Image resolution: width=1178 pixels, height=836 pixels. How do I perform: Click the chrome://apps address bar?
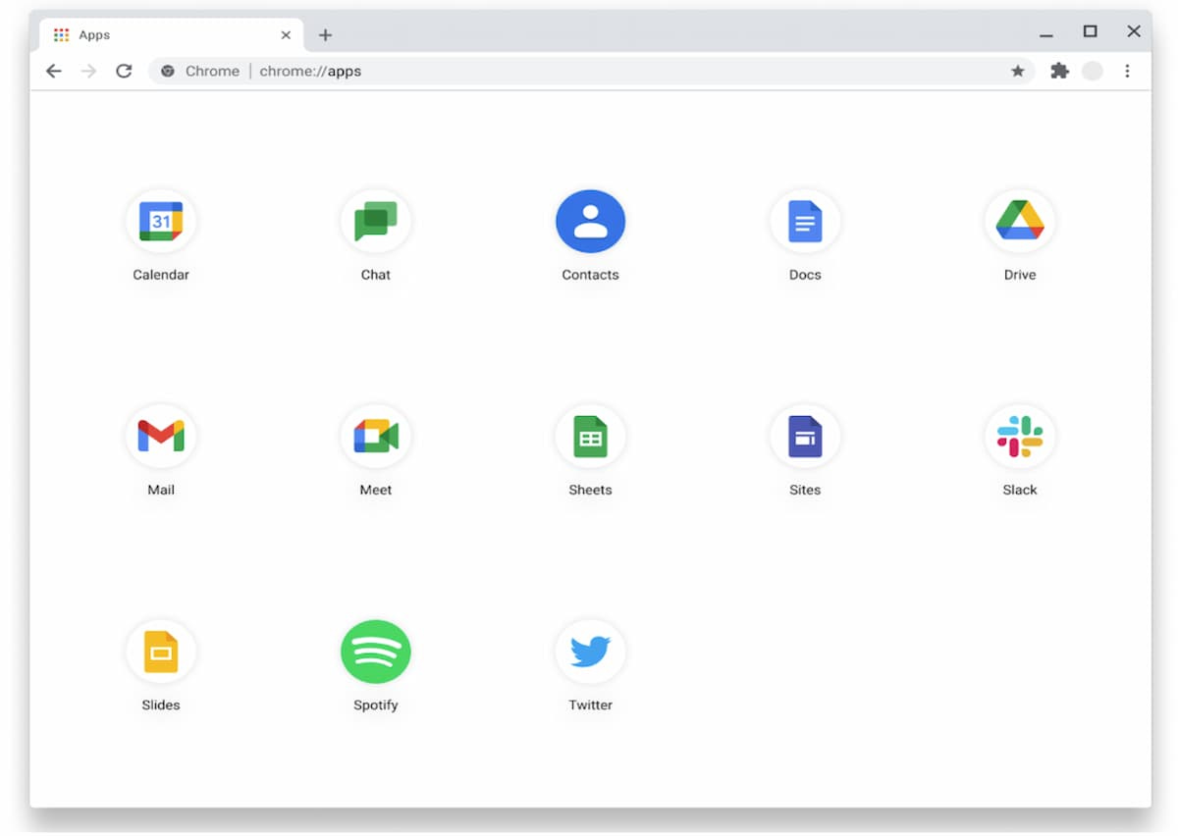[591, 71]
